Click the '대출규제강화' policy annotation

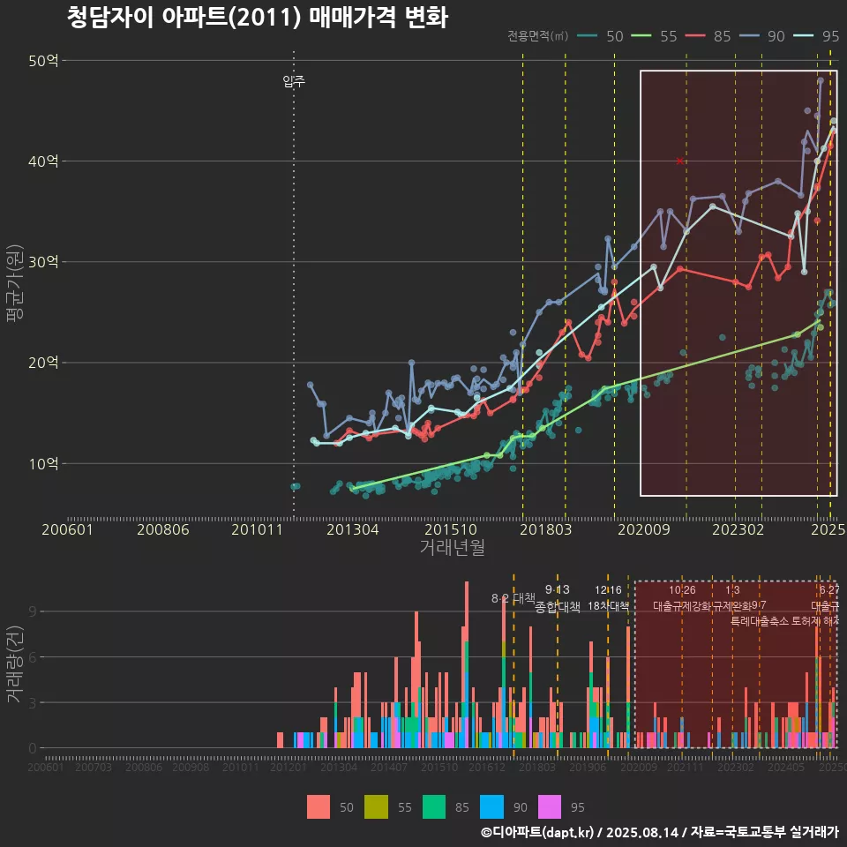point(682,606)
